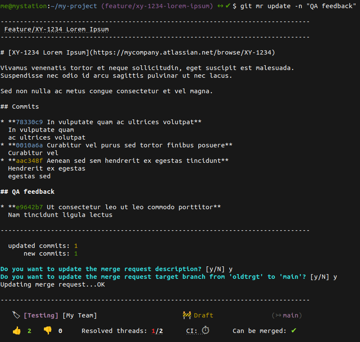Click commit hash 78330c9
Screen dimensions: 360x342
(29, 122)
